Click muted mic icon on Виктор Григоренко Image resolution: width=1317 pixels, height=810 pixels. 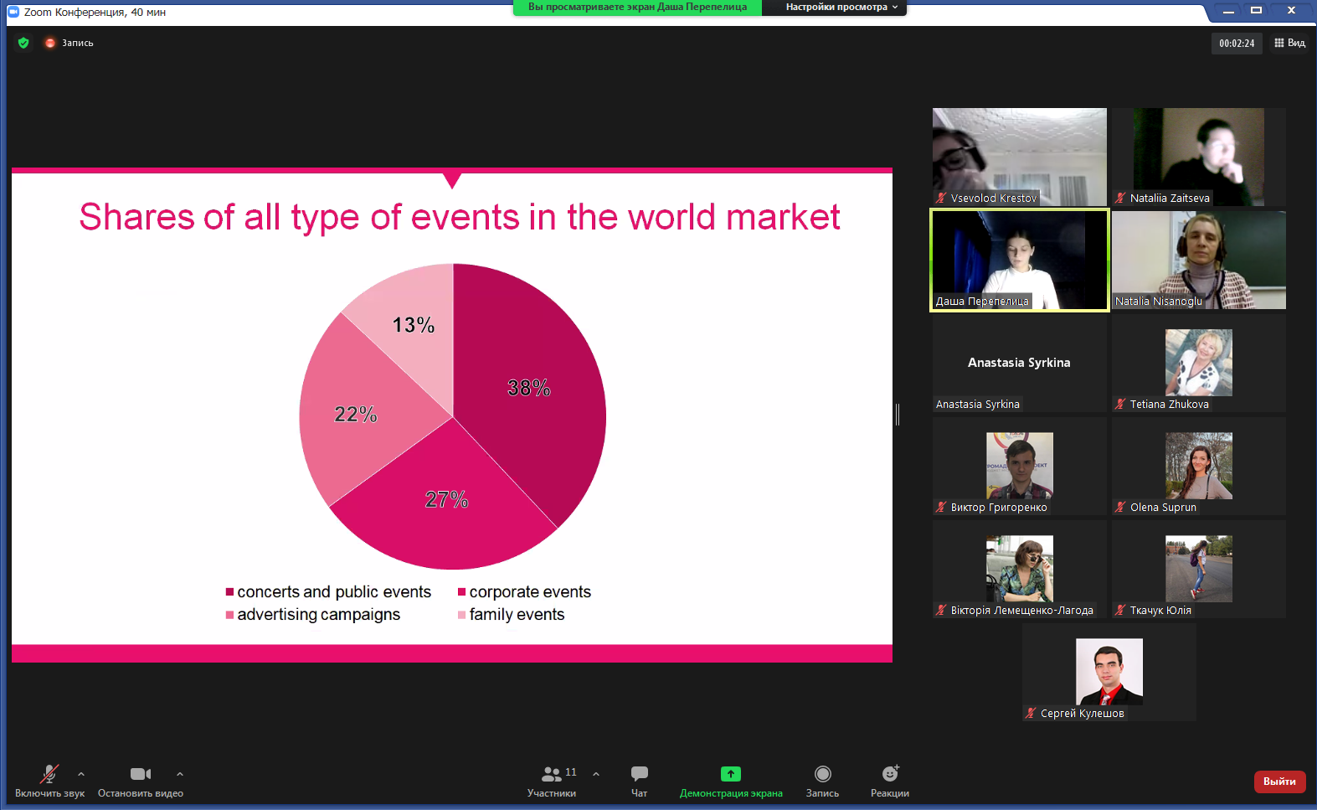pyautogui.click(x=941, y=507)
